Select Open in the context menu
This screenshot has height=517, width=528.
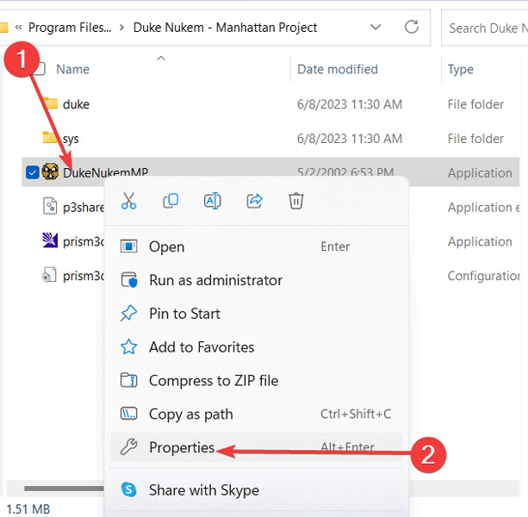(257, 246)
